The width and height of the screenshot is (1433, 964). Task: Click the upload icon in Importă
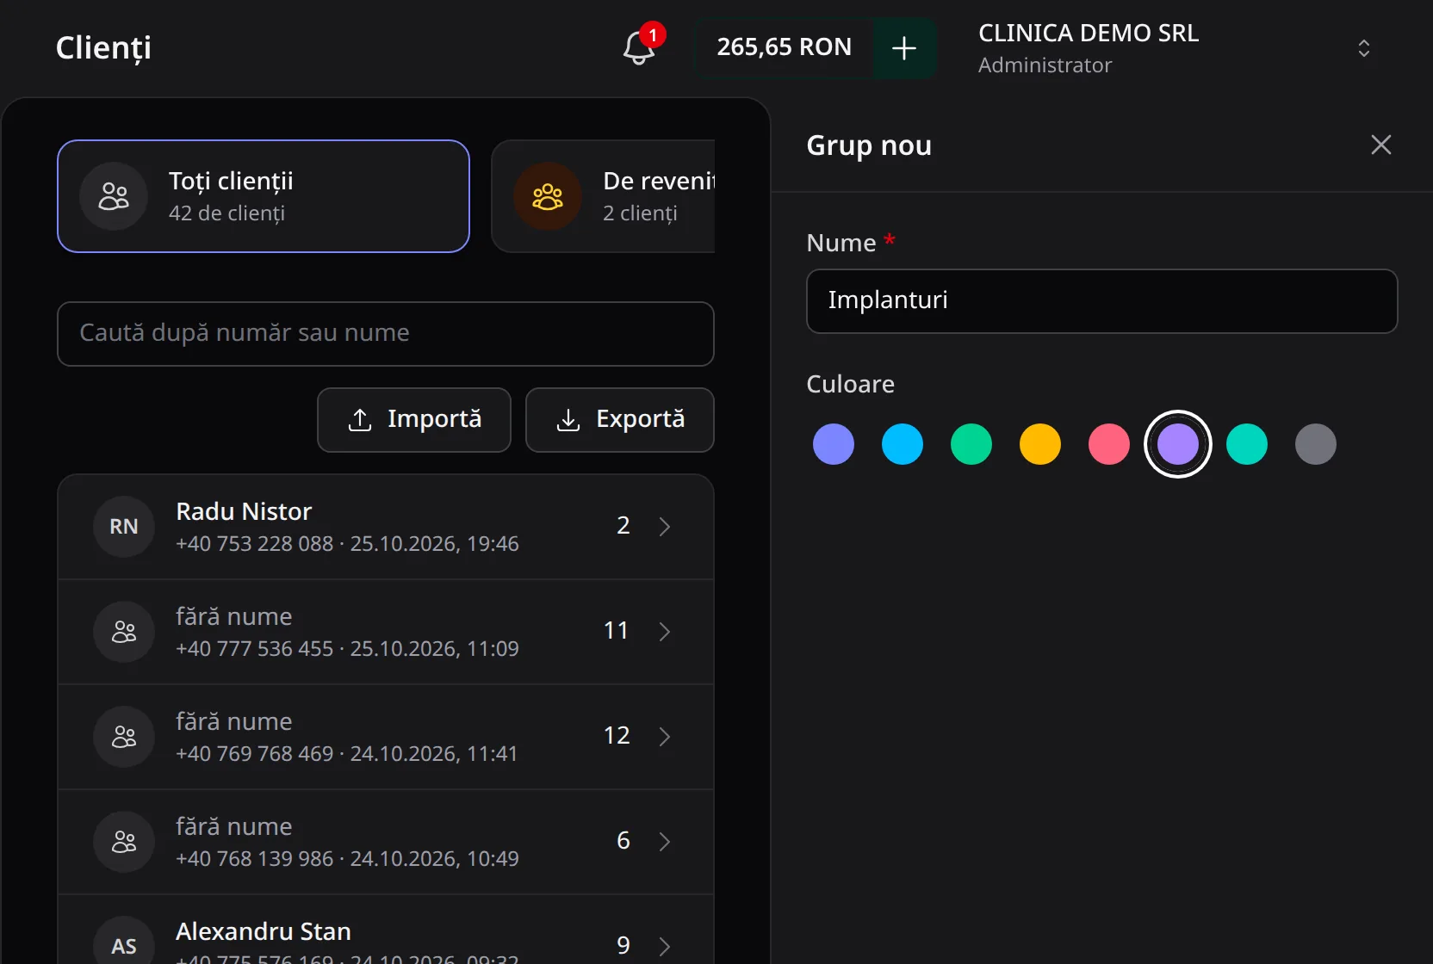click(360, 420)
